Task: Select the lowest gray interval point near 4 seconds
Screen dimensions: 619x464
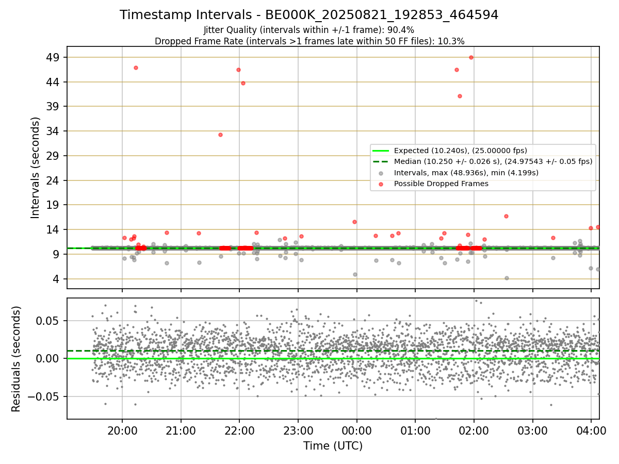Action: [x=507, y=278]
